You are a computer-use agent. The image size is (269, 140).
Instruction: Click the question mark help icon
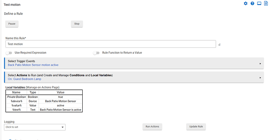pos(252,3)
